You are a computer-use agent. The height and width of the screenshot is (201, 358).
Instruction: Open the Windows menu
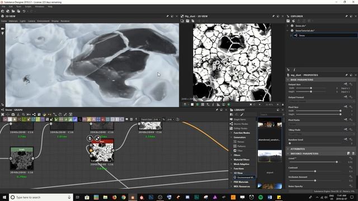pos(40,7)
